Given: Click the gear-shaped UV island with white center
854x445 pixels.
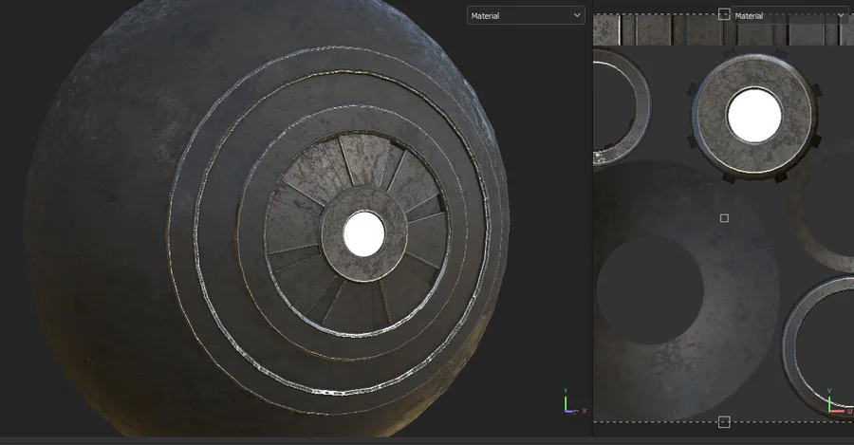Looking at the screenshot, I should pos(754,117).
